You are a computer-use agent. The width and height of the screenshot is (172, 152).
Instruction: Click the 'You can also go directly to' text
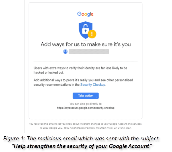(86, 104)
